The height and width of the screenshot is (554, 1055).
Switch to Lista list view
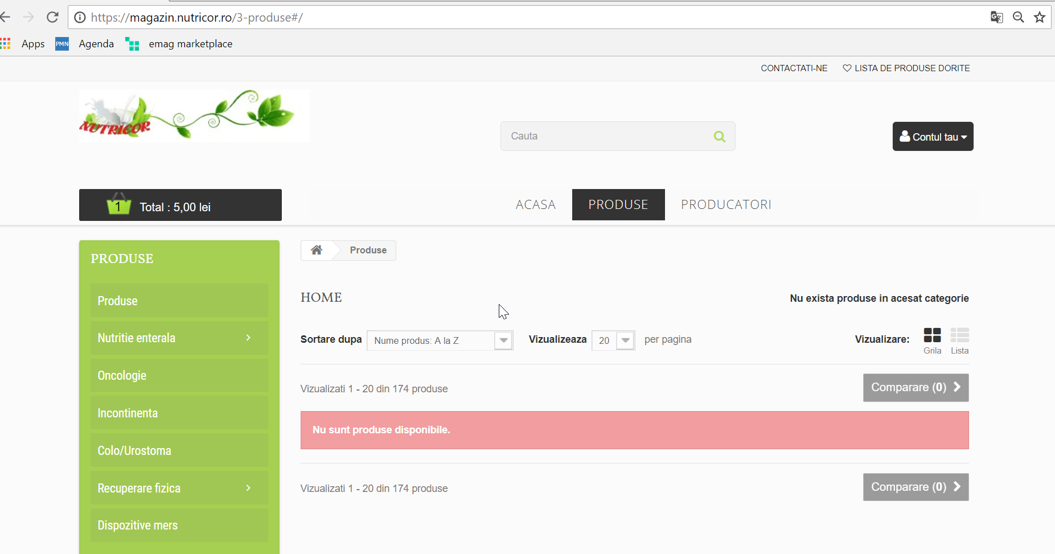[959, 341]
